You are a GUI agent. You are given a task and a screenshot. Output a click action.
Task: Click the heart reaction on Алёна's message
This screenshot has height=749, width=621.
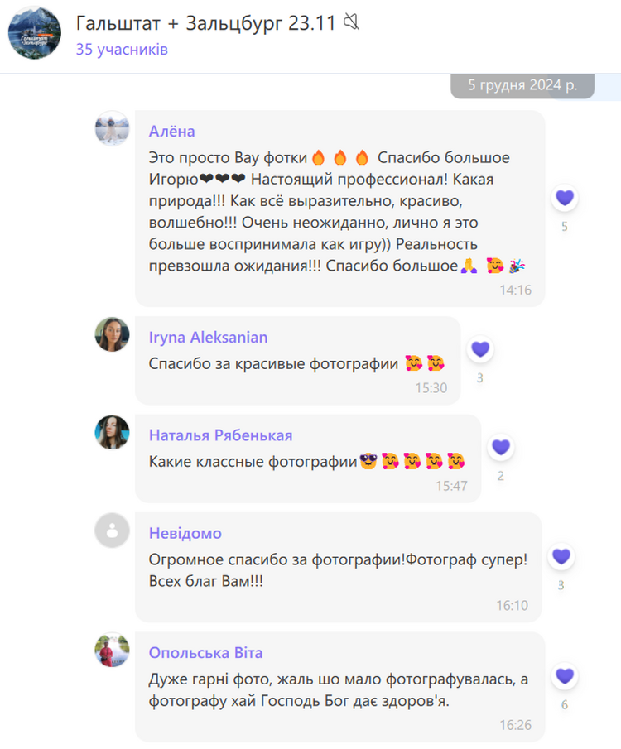click(x=565, y=198)
